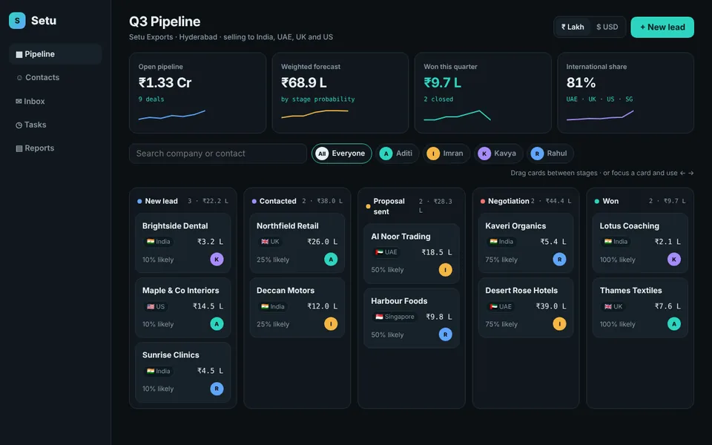The width and height of the screenshot is (712, 445).
Task: Click the Won this quarter sparkline
Action: 457,116
